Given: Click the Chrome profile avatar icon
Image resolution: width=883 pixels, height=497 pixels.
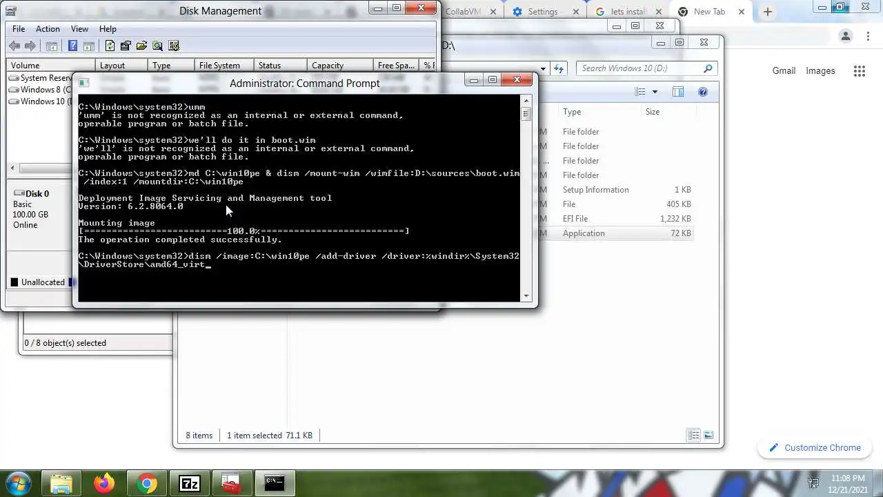Looking at the screenshot, I should pos(846,37).
